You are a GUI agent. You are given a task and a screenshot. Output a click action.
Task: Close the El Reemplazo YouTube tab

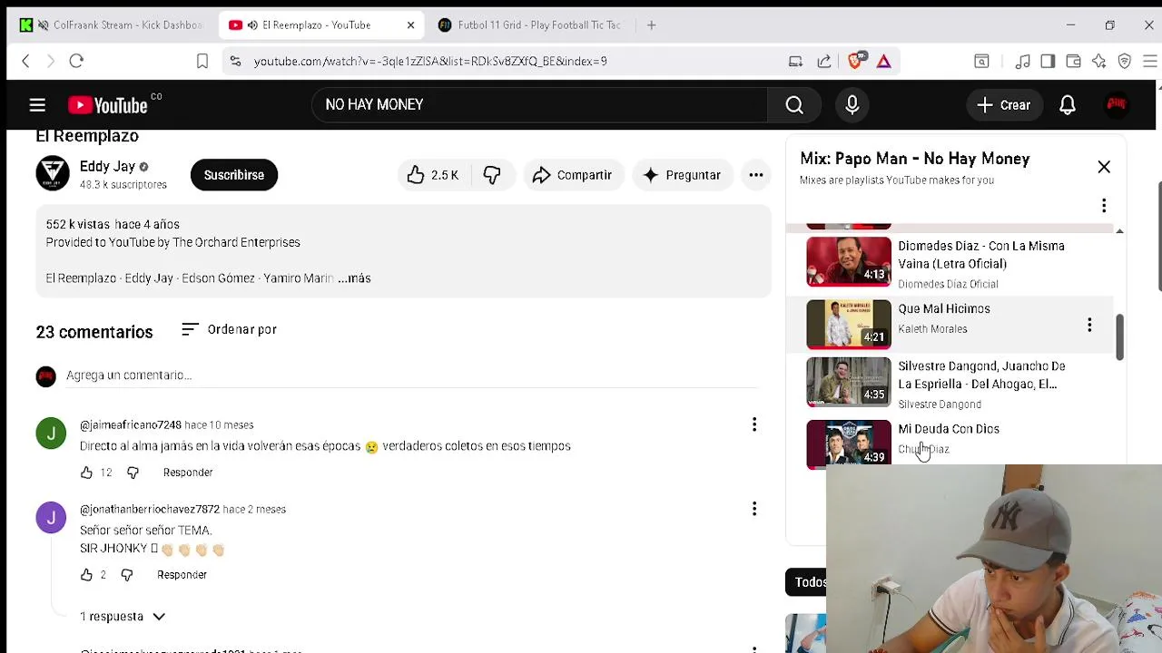pos(410,25)
